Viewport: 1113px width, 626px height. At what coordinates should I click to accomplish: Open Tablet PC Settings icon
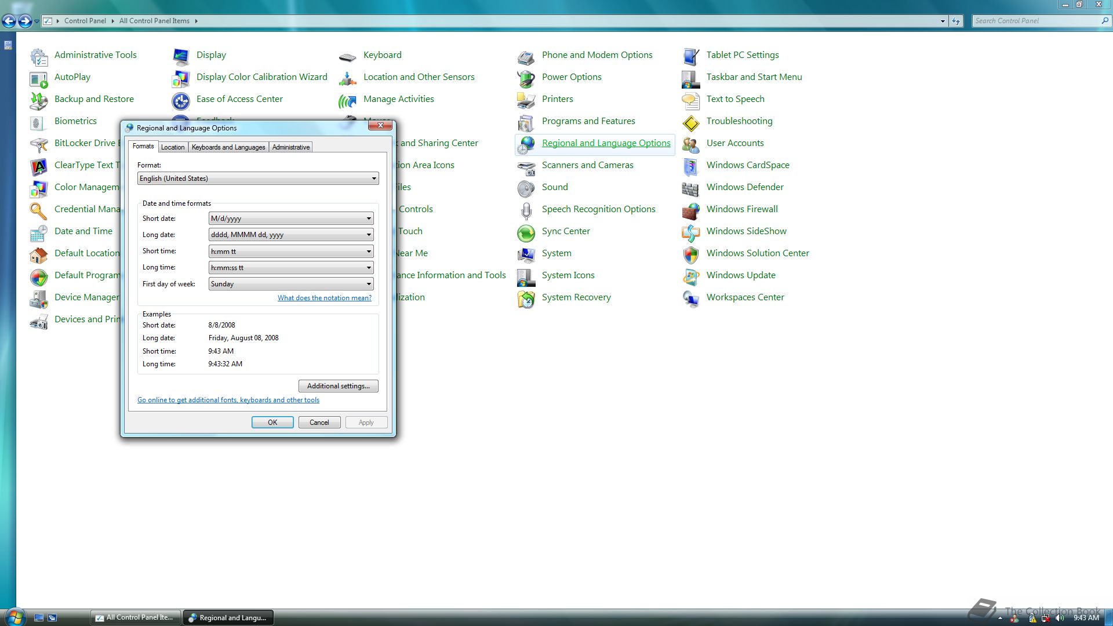[691, 57]
